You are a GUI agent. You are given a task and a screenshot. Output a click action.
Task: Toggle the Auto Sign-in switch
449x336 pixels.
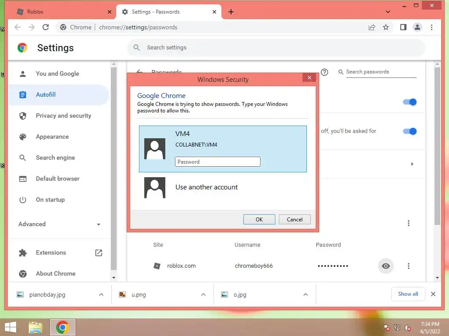[x=410, y=131]
